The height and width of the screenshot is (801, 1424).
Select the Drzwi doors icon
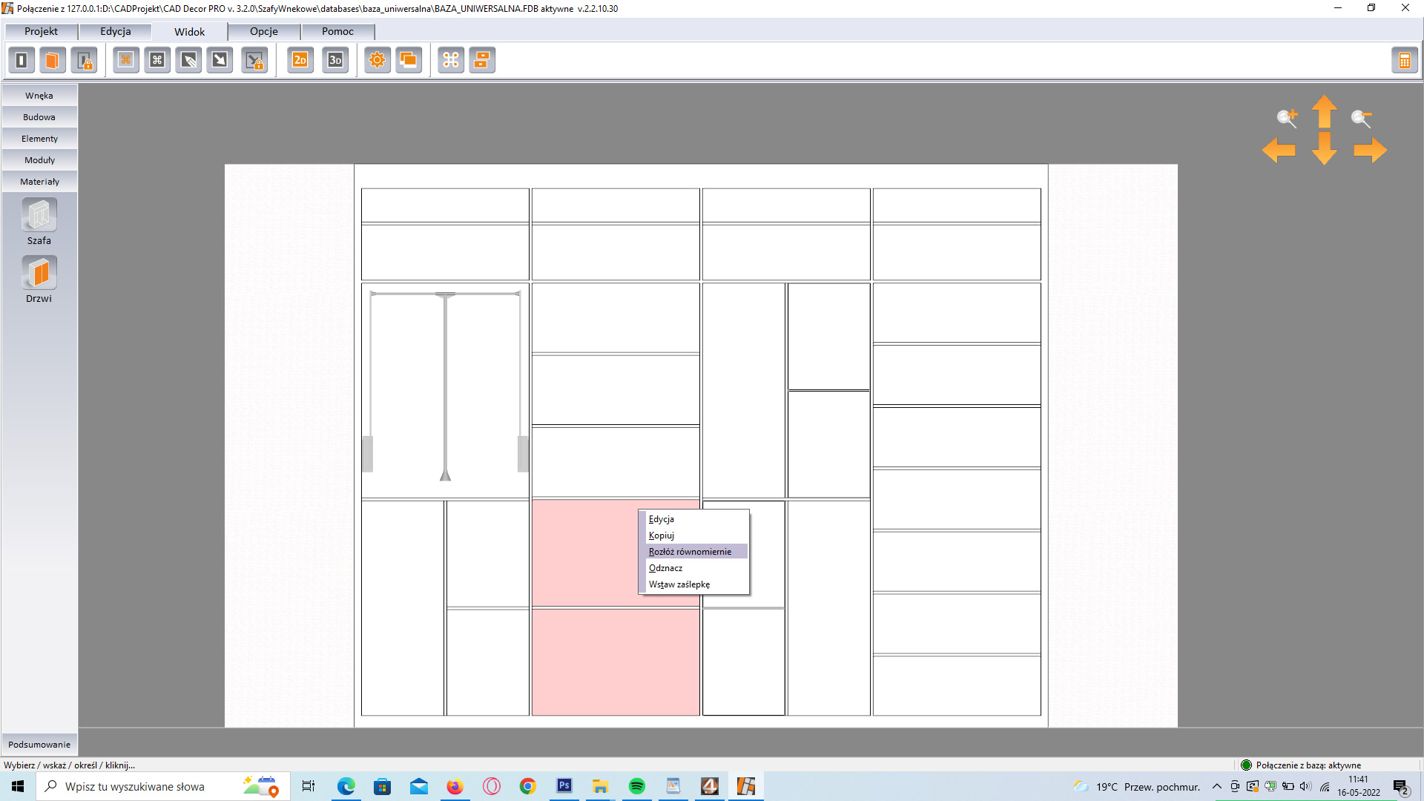39,274
